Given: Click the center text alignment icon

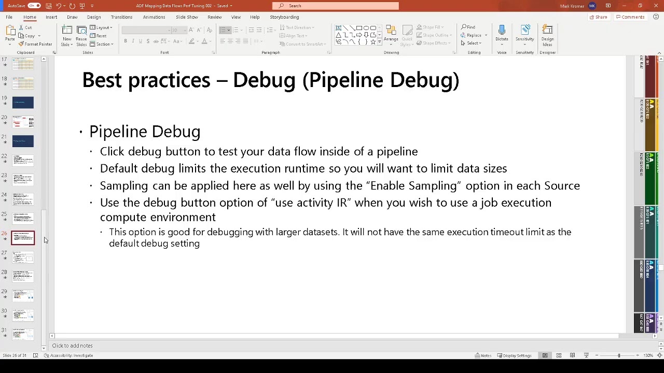Looking at the screenshot, I should click(x=230, y=41).
